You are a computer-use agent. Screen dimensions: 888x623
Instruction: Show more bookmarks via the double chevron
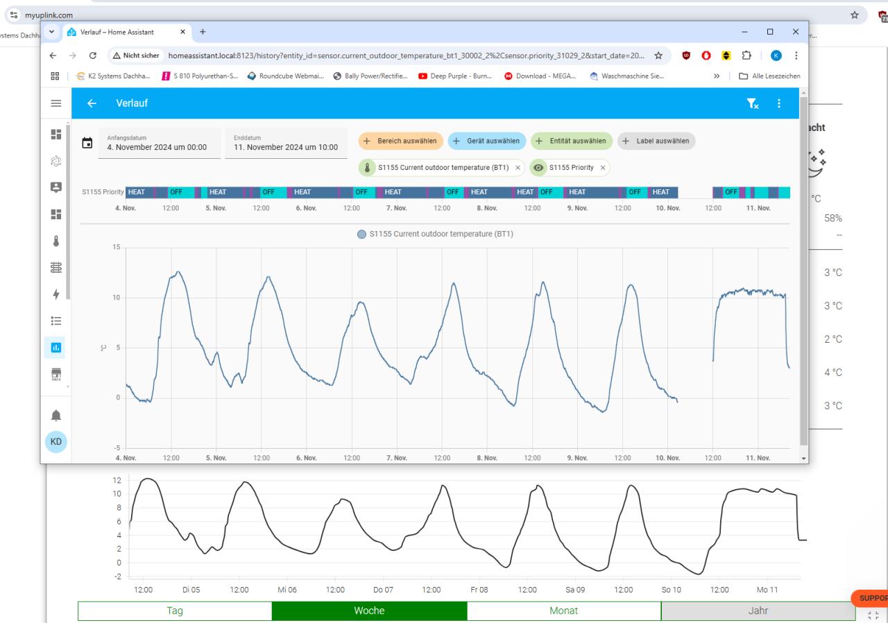pos(716,76)
